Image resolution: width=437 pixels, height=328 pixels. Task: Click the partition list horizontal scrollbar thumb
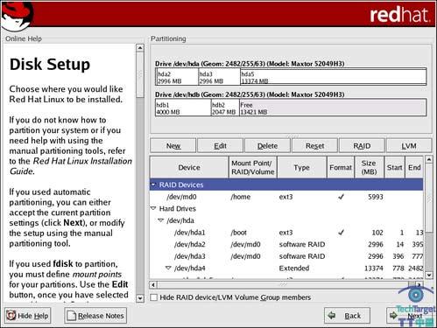pyautogui.click(x=283, y=284)
